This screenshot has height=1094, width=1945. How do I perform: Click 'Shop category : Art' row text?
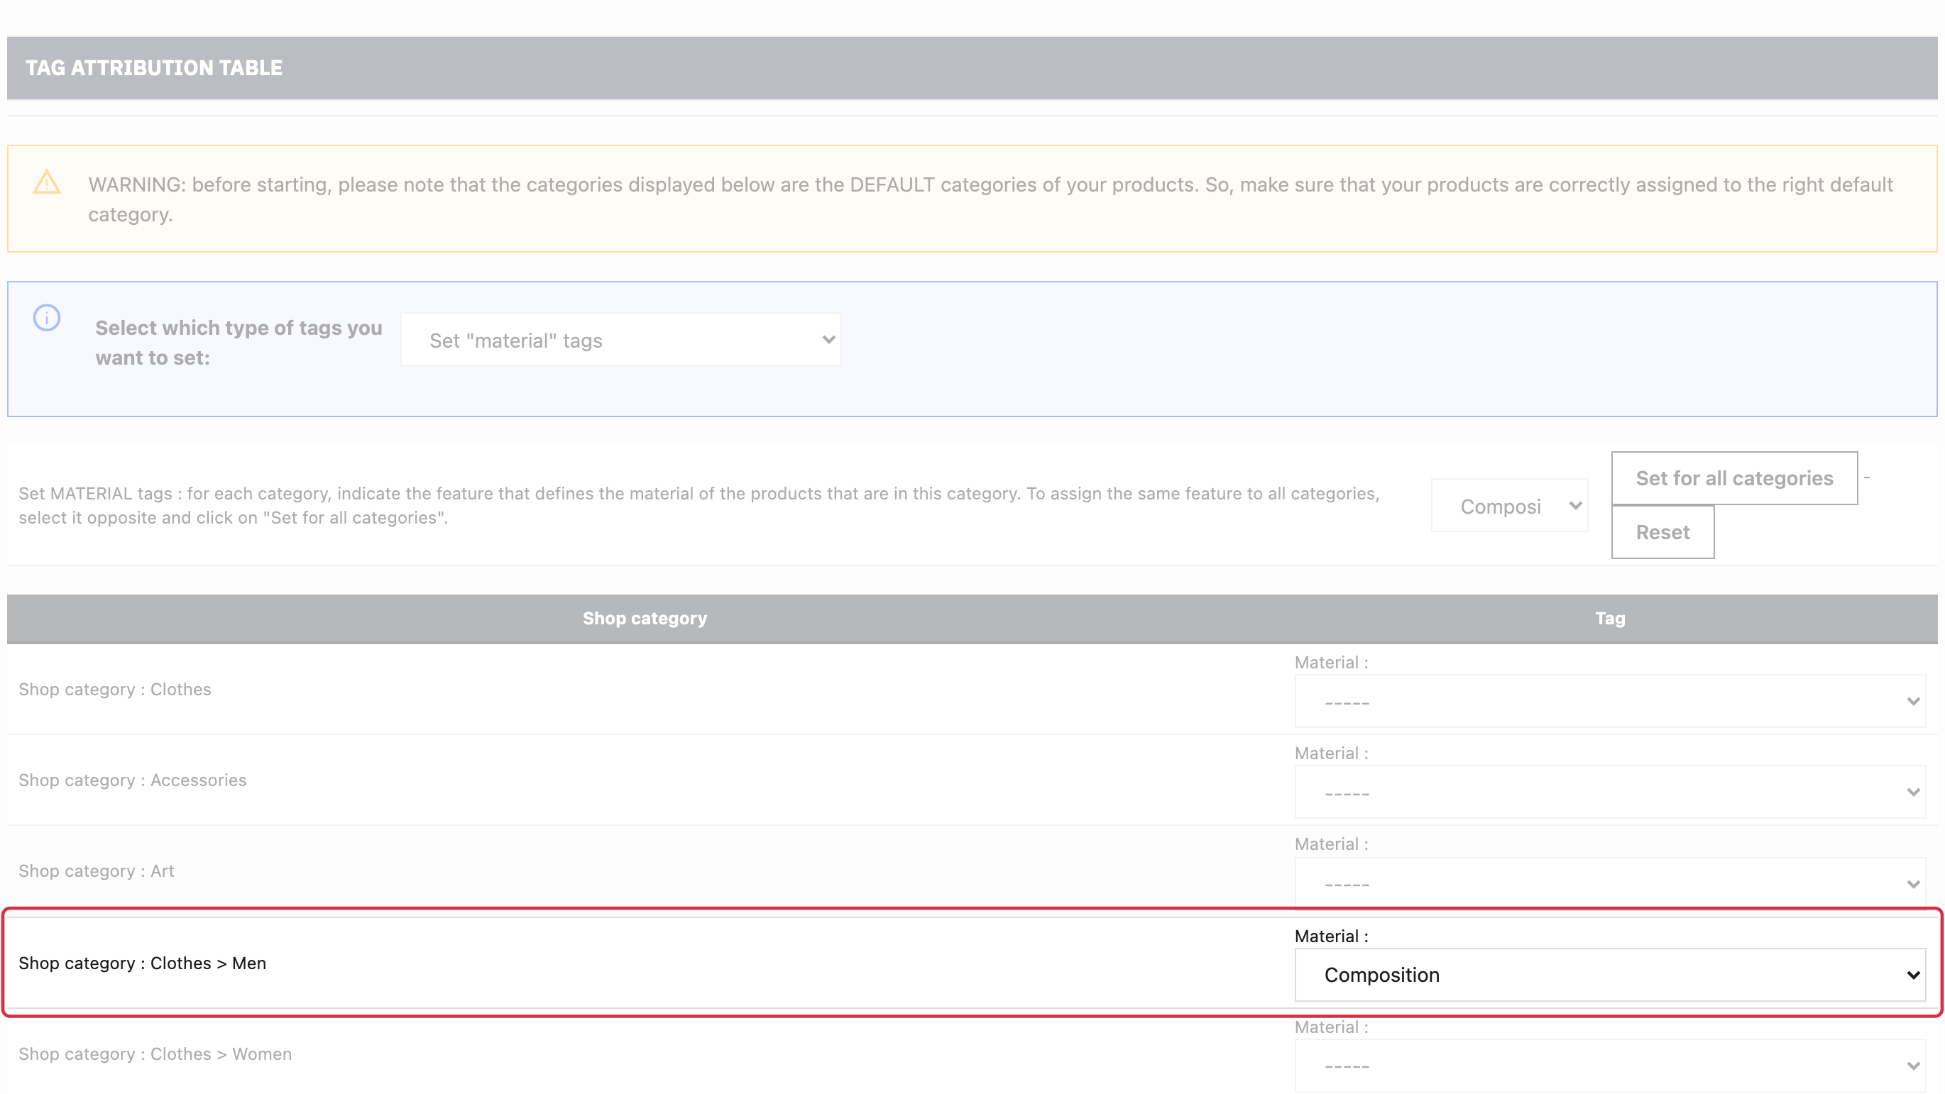(97, 871)
